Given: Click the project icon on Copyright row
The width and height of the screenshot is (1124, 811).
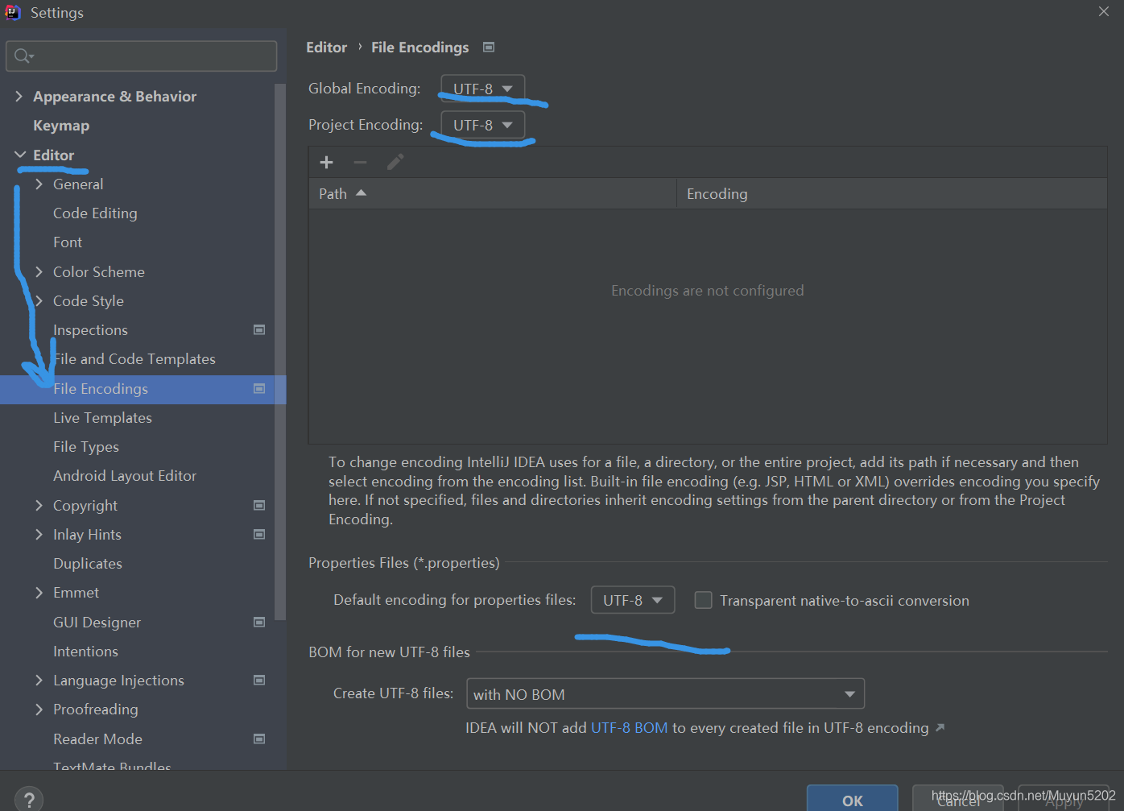Looking at the screenshot, I should click(259, 505).
